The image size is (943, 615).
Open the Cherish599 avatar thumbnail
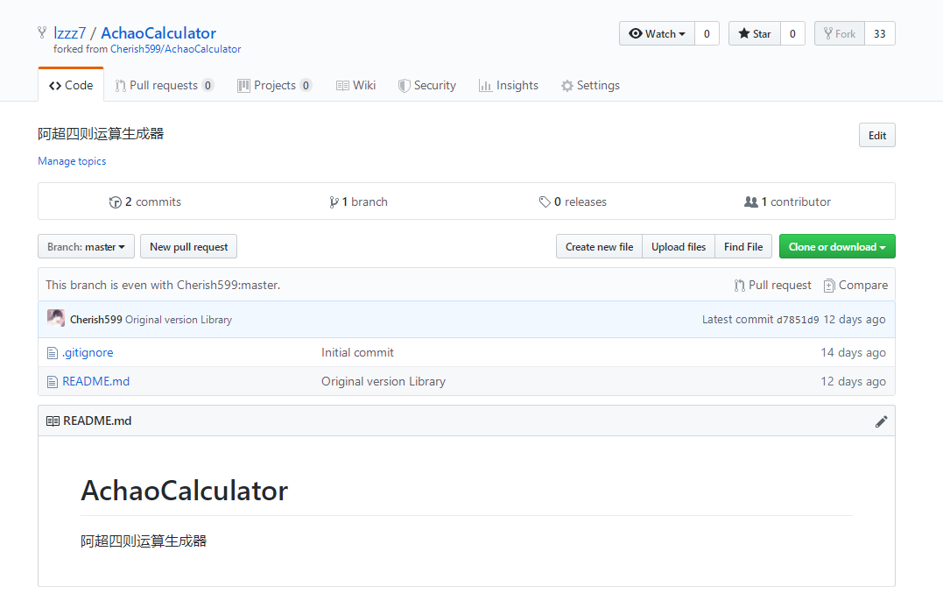tap(56, 318)
